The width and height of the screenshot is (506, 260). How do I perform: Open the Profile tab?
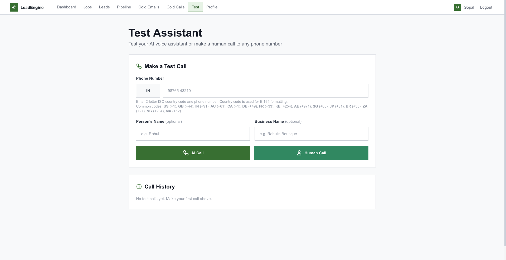click(212, 7)
